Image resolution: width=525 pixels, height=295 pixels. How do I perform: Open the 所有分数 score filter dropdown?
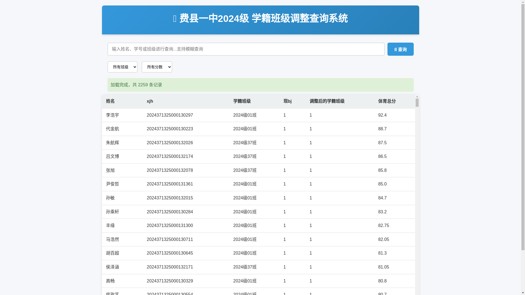pos(157,67)
